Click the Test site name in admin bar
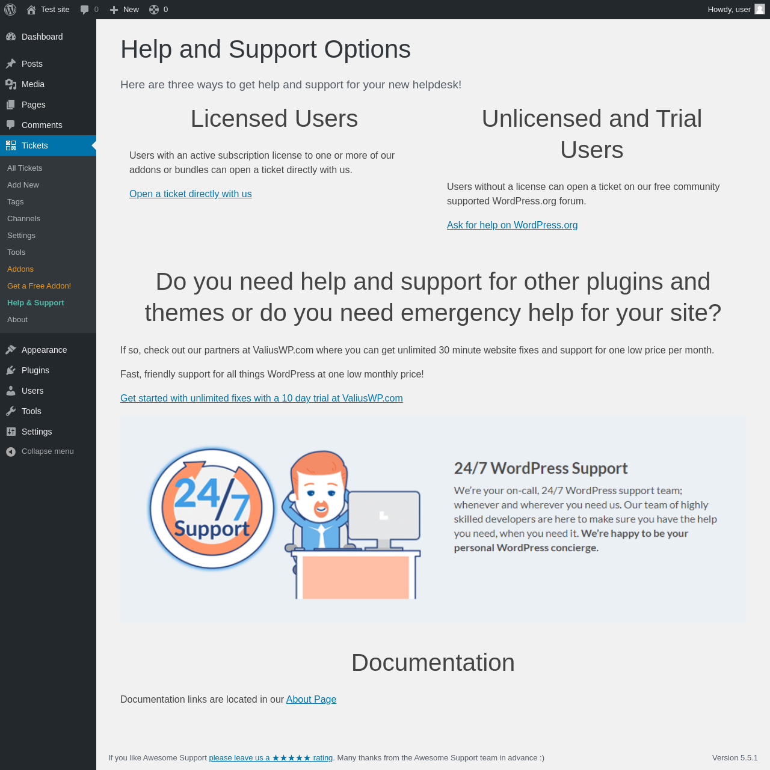This screenshot has width=770, height=770. point(55,10)
